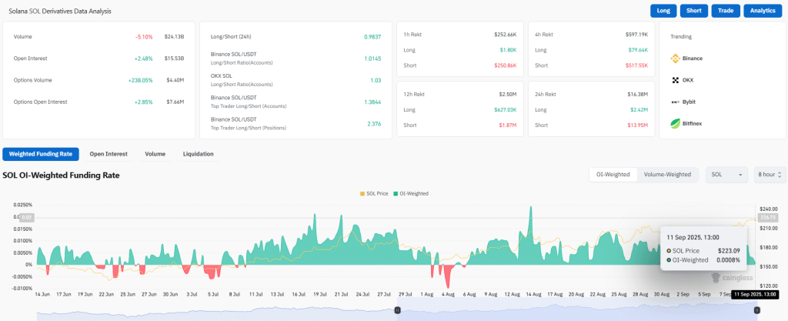Click the OKX logo in Trending
Screen dimensions: 788x321
675,79
